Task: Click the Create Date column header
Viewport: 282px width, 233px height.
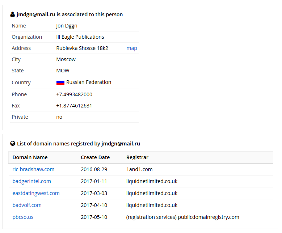Action: click(x=95, y=157)
